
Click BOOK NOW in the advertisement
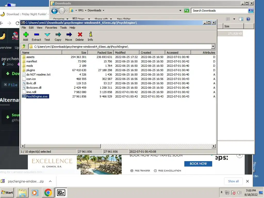(198, 164)
